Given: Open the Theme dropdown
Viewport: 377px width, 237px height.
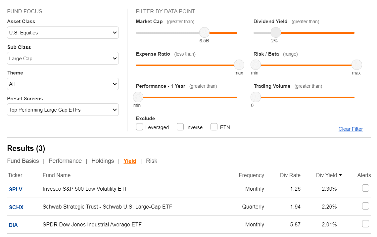Looking at the screenshot, I should pos(63,84).
